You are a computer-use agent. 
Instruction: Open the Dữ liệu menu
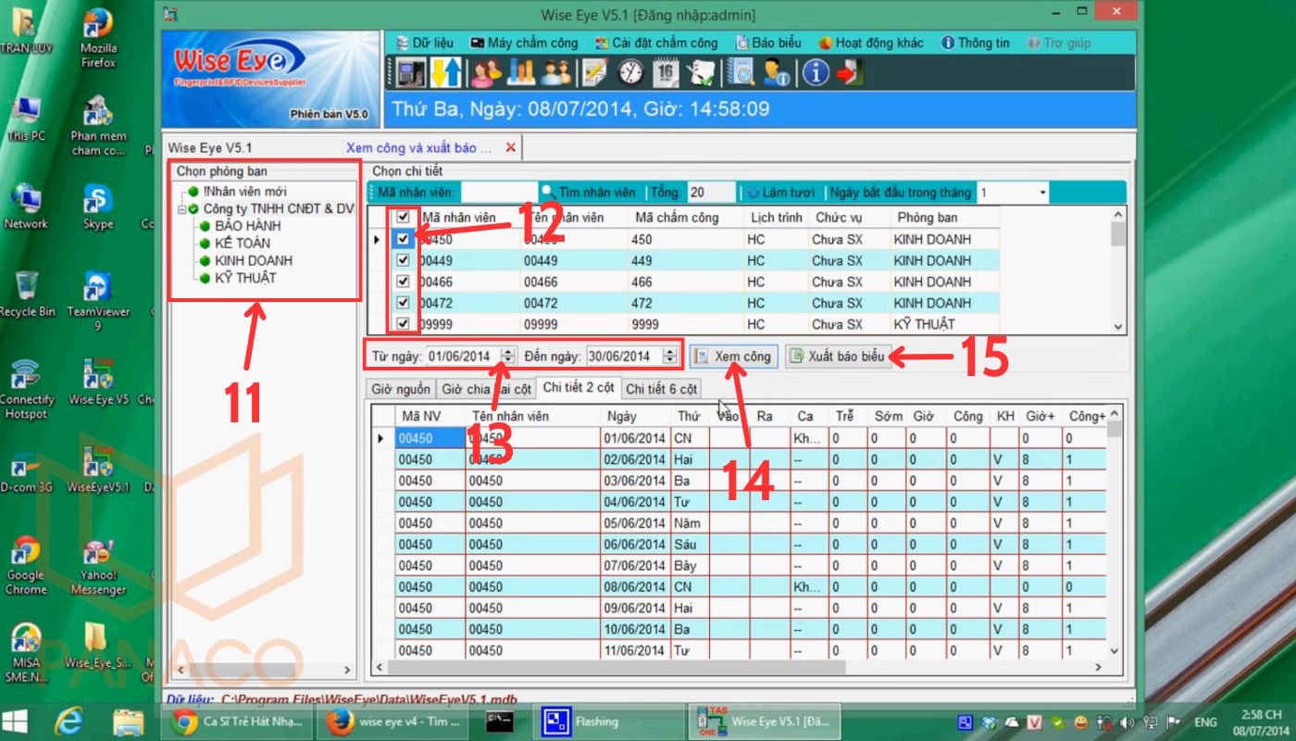pyautogui.click(x=425, y=43)
